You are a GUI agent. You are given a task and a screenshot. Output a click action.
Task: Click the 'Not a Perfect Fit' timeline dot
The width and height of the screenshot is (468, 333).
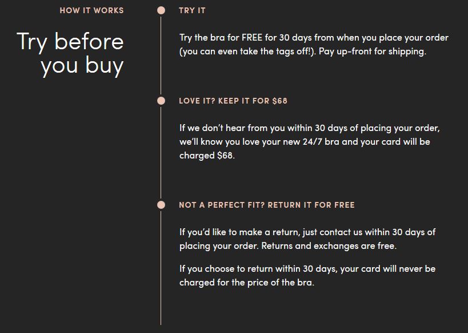coord(161,205)
